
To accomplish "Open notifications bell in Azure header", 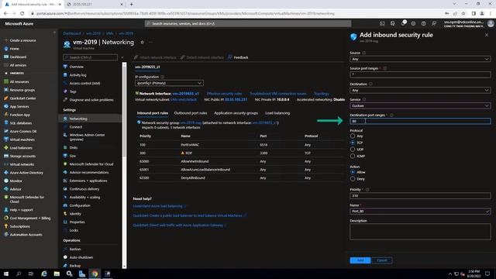I will [403, 23].
